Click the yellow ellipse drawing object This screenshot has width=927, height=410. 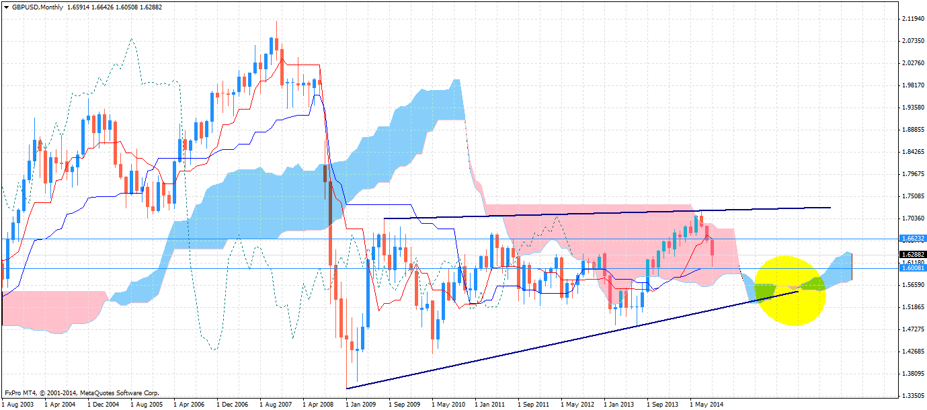click(x=791, y=290)
